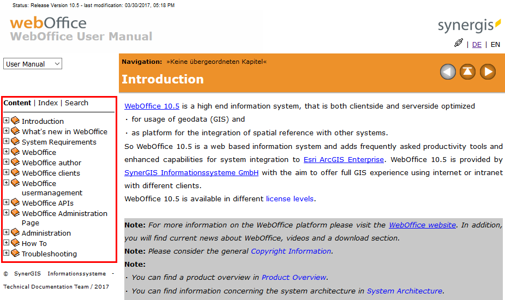The width and height of the screenshot is (505, 300).
Task: Switch to the Index tab
Action: coord(48,103)
